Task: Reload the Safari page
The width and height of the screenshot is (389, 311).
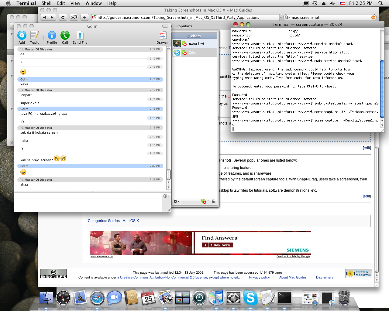Action: (x=63, y=17)
